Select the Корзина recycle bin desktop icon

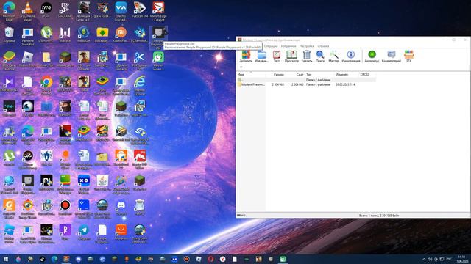(x=9, y=34)
